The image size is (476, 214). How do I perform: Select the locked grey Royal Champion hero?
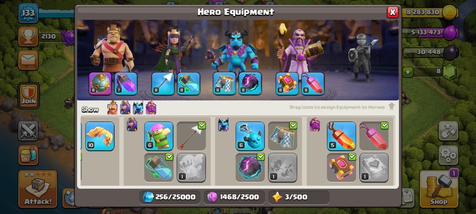point(362,58)
